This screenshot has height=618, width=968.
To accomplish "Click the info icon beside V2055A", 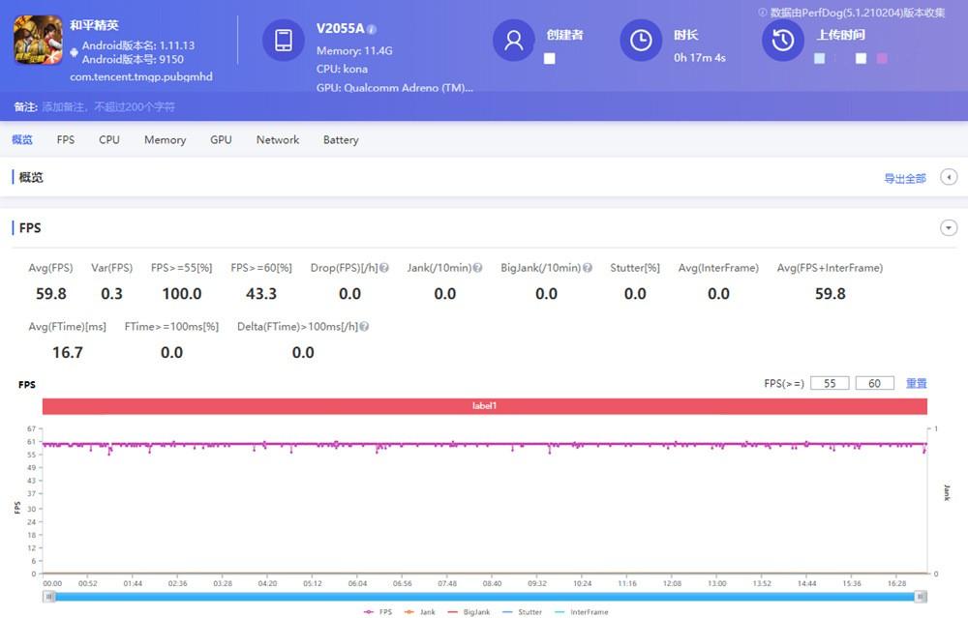I will click(373, 29).
